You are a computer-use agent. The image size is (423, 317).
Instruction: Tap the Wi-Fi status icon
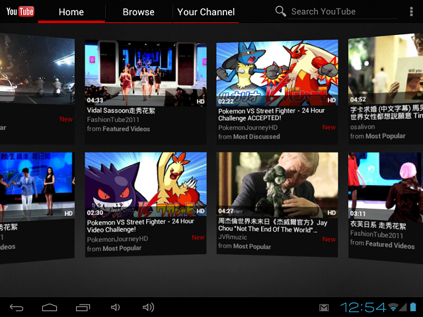[x=393, y=307]
